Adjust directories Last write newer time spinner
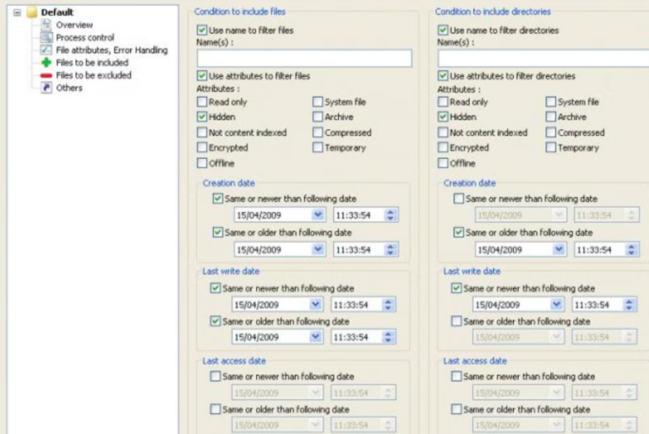The image size is (649, 434). point(629,305)
